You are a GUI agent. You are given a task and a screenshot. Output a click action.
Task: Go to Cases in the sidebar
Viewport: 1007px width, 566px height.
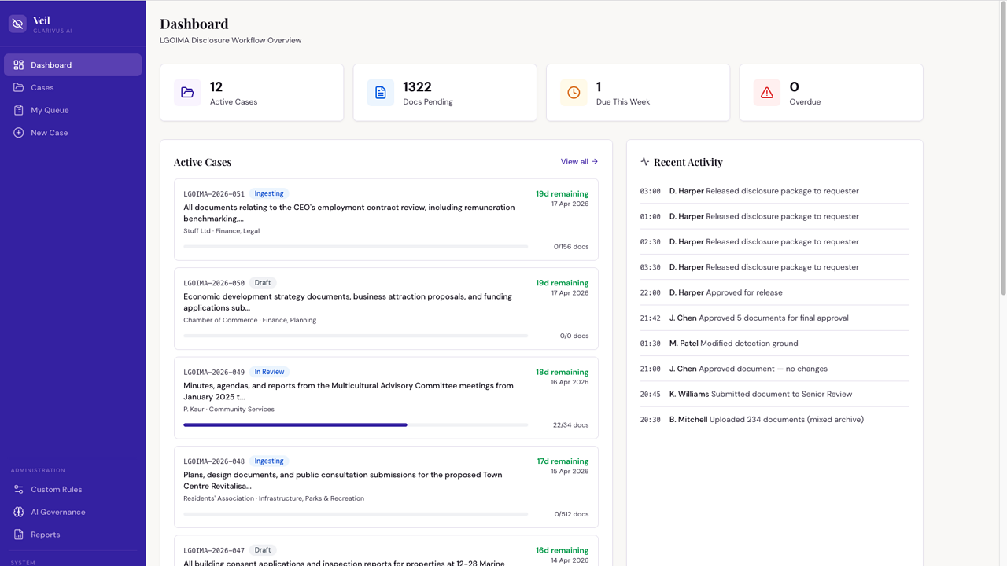click(72, 87)
